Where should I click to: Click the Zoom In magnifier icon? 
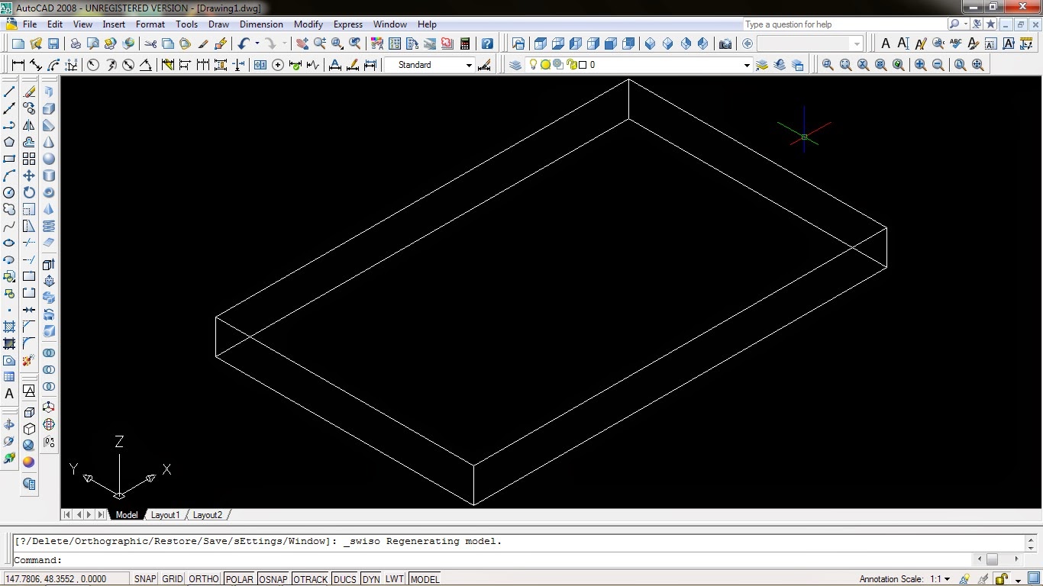[x=921, y=66]
